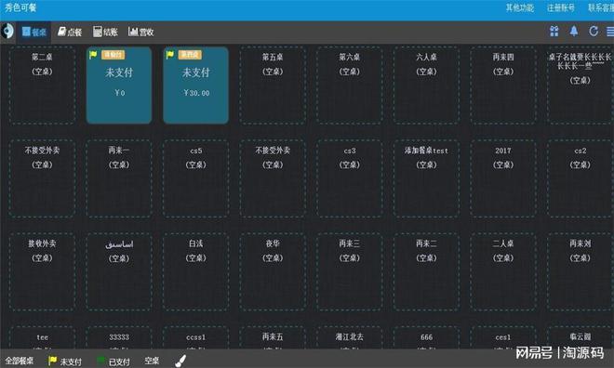Select the empty table 再来二
Image resolution: width=614 pixels, height=368 pixels.
[x=426, y=271]
